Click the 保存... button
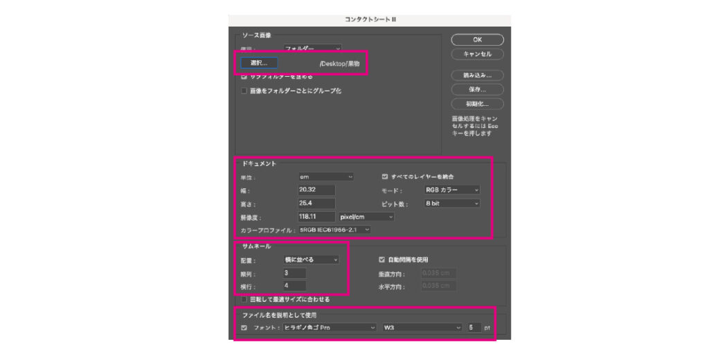Image resolution: width=709 pixels, height=355 pixels. [477, 89]
